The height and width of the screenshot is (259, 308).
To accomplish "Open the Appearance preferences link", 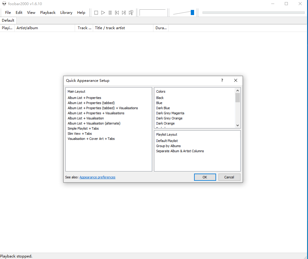I will [97, 177].
